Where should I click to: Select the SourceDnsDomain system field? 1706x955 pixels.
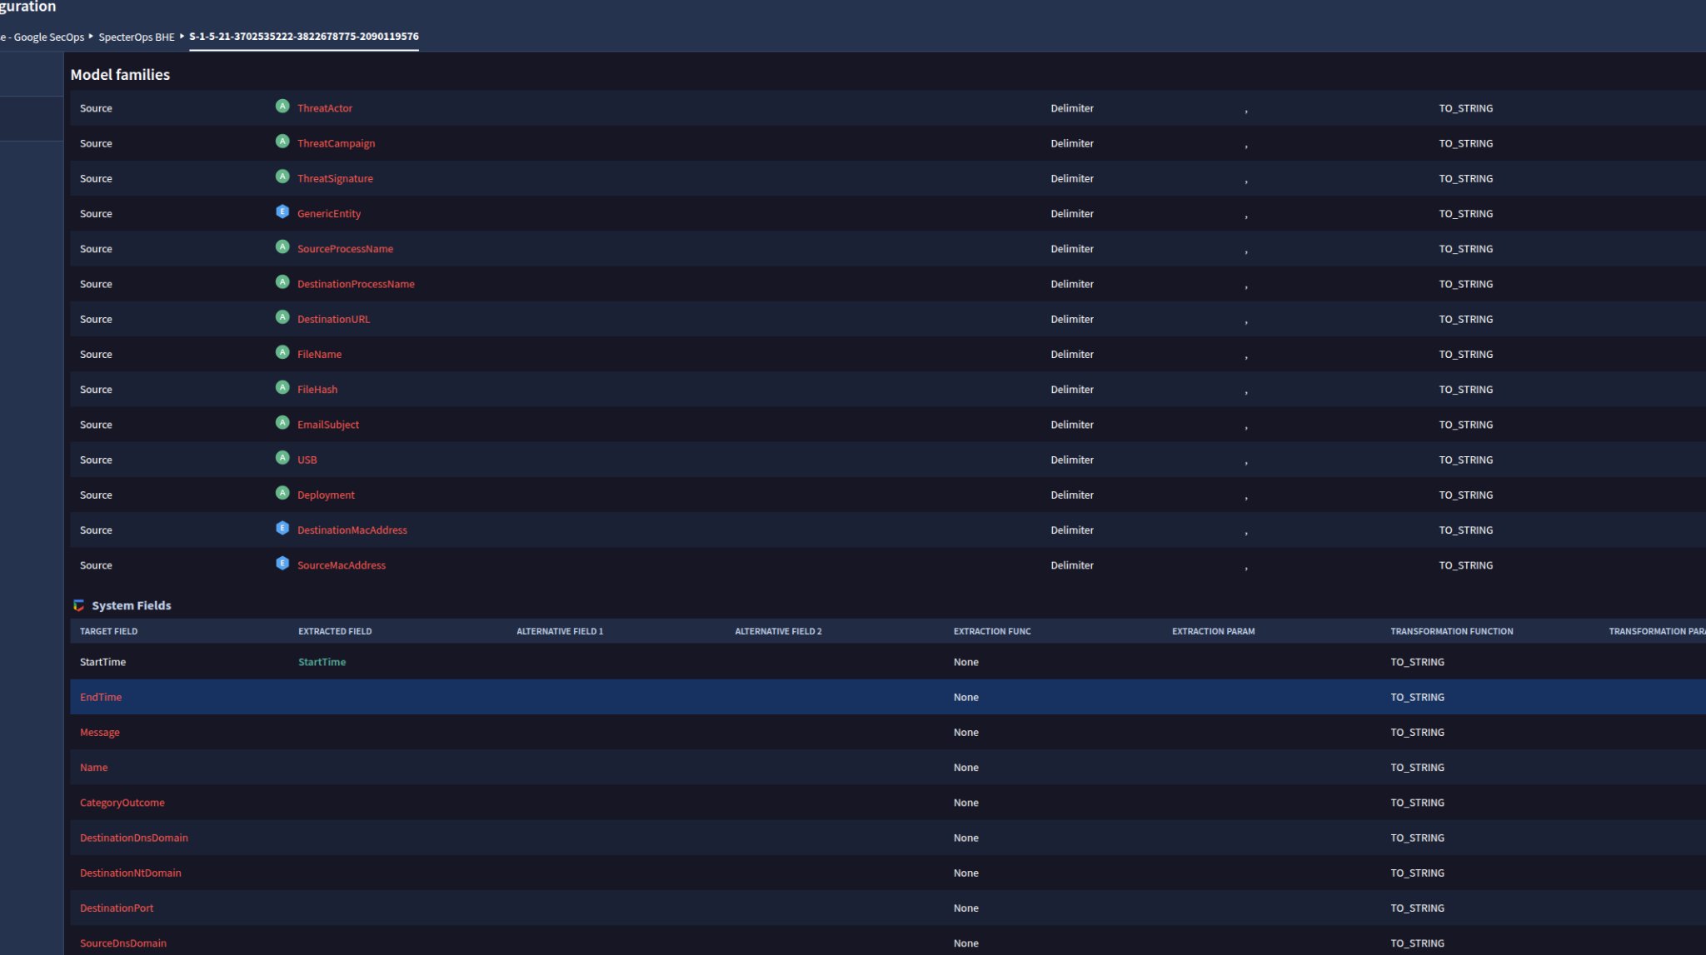coord(123,943)
